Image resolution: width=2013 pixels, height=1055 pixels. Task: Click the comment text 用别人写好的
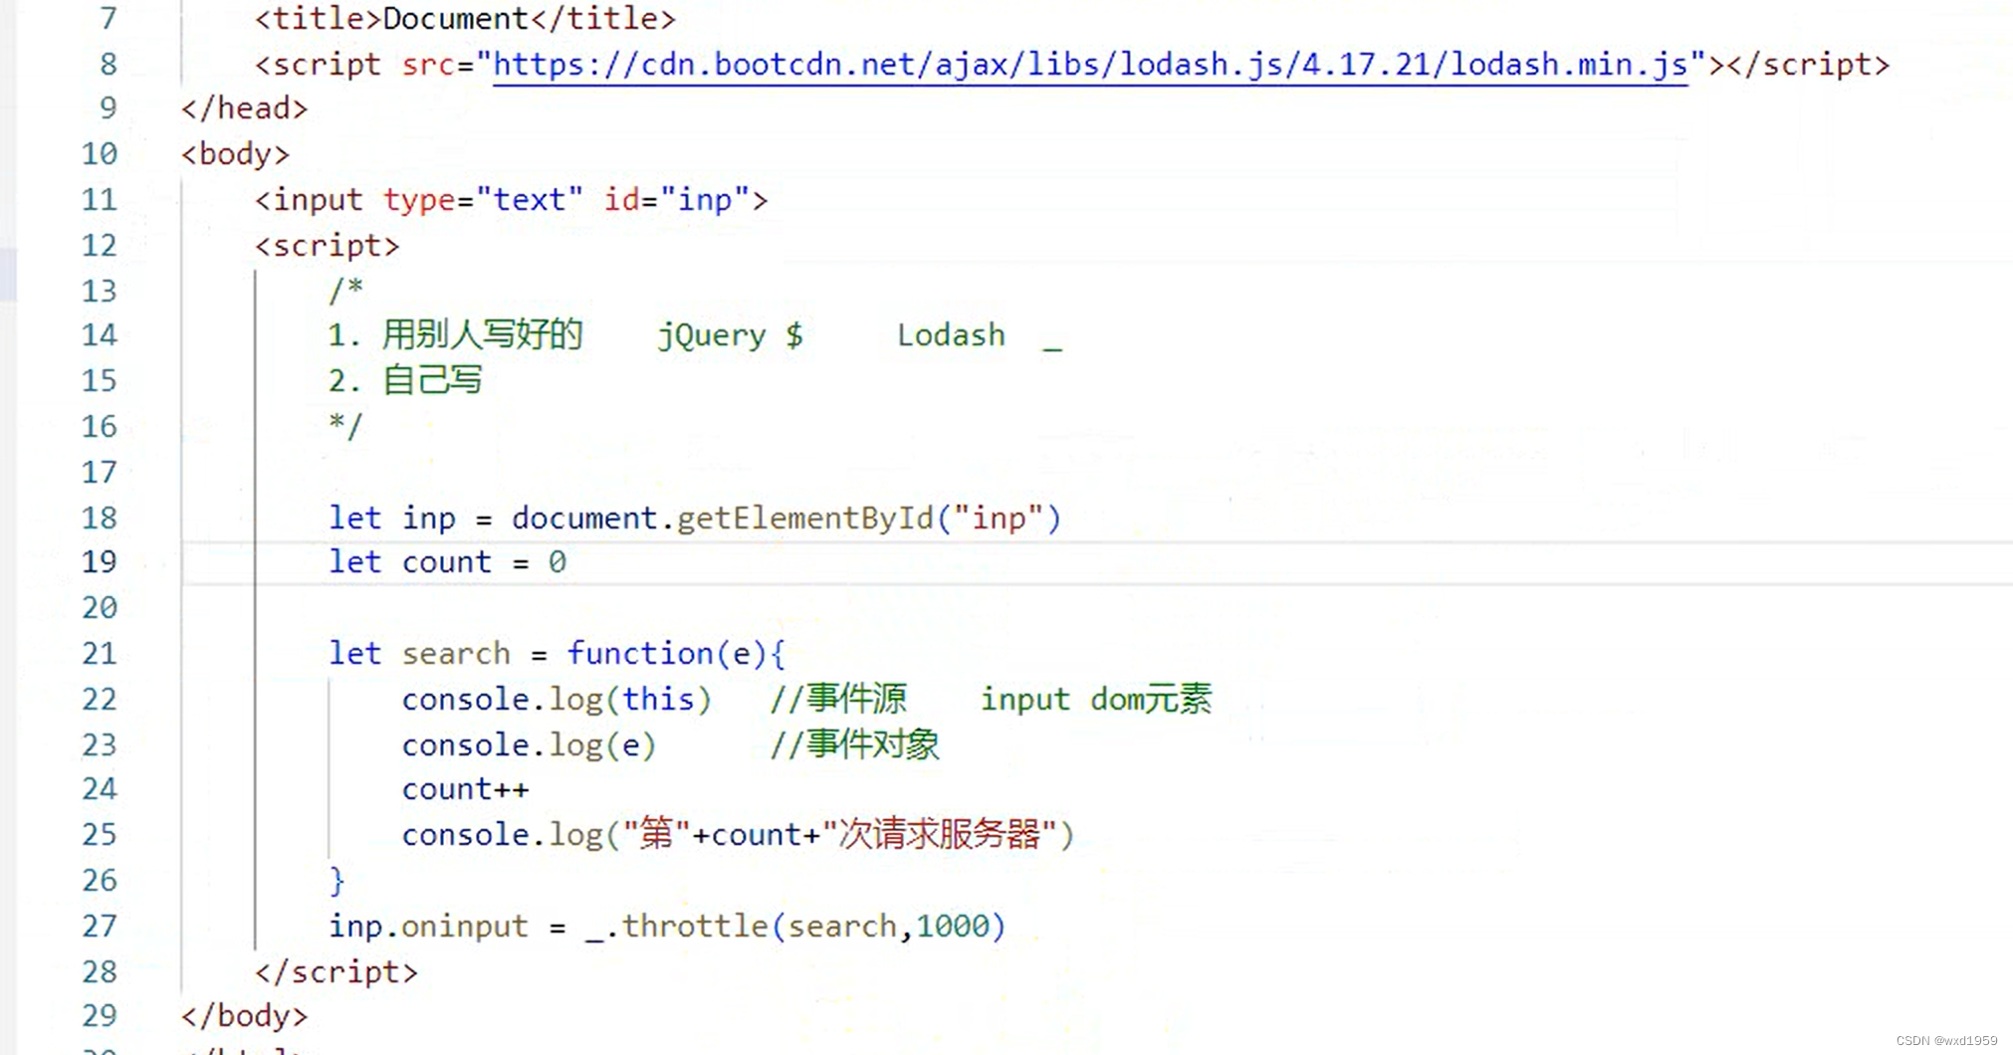(x=483, y=335)
